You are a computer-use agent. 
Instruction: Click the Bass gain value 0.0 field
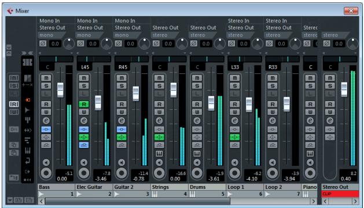click(x=55, y=43)
